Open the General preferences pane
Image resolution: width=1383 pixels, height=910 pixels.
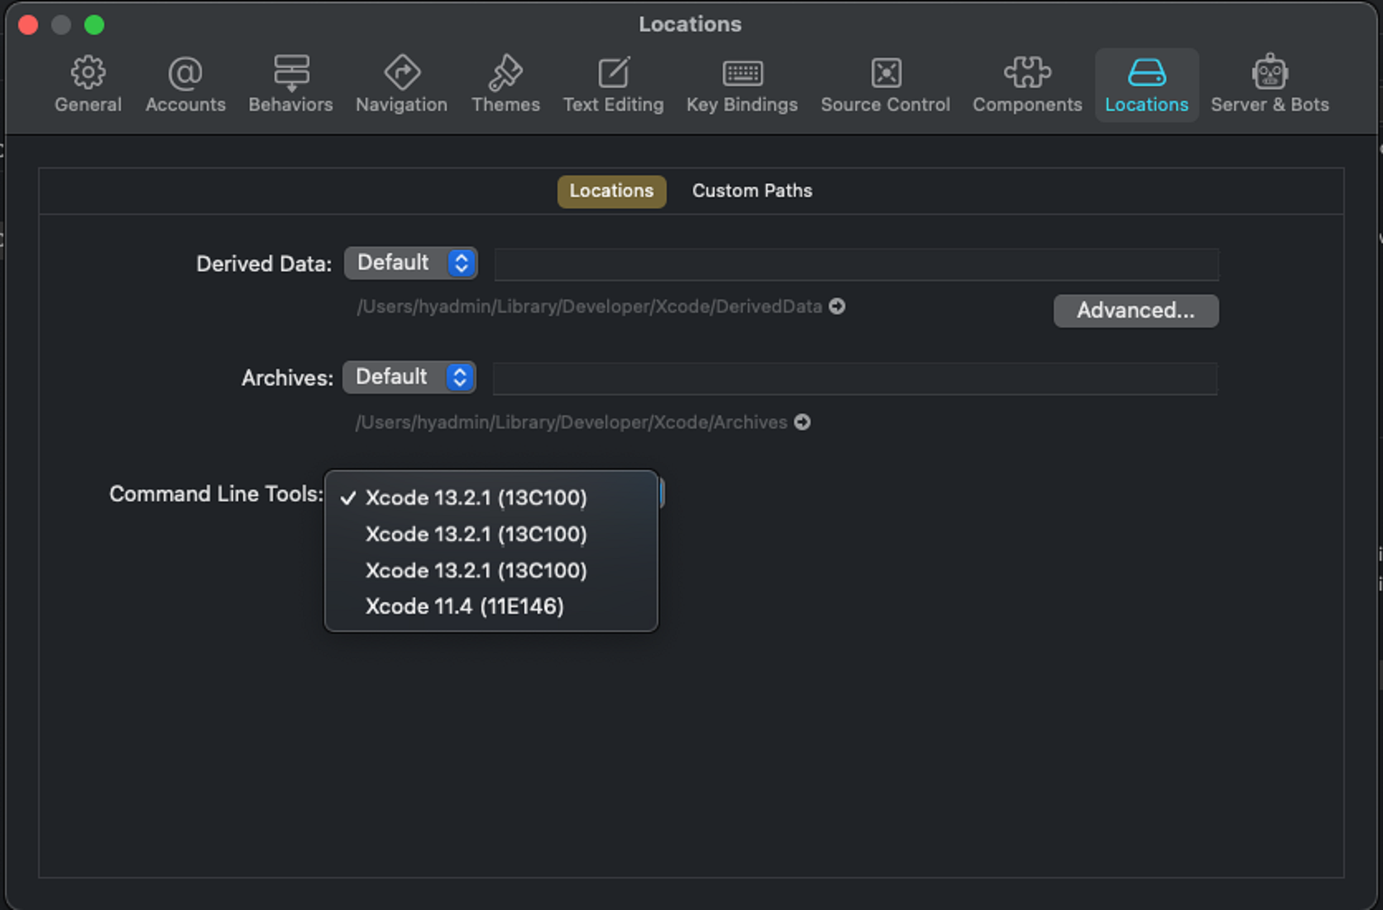coord(88,85)
